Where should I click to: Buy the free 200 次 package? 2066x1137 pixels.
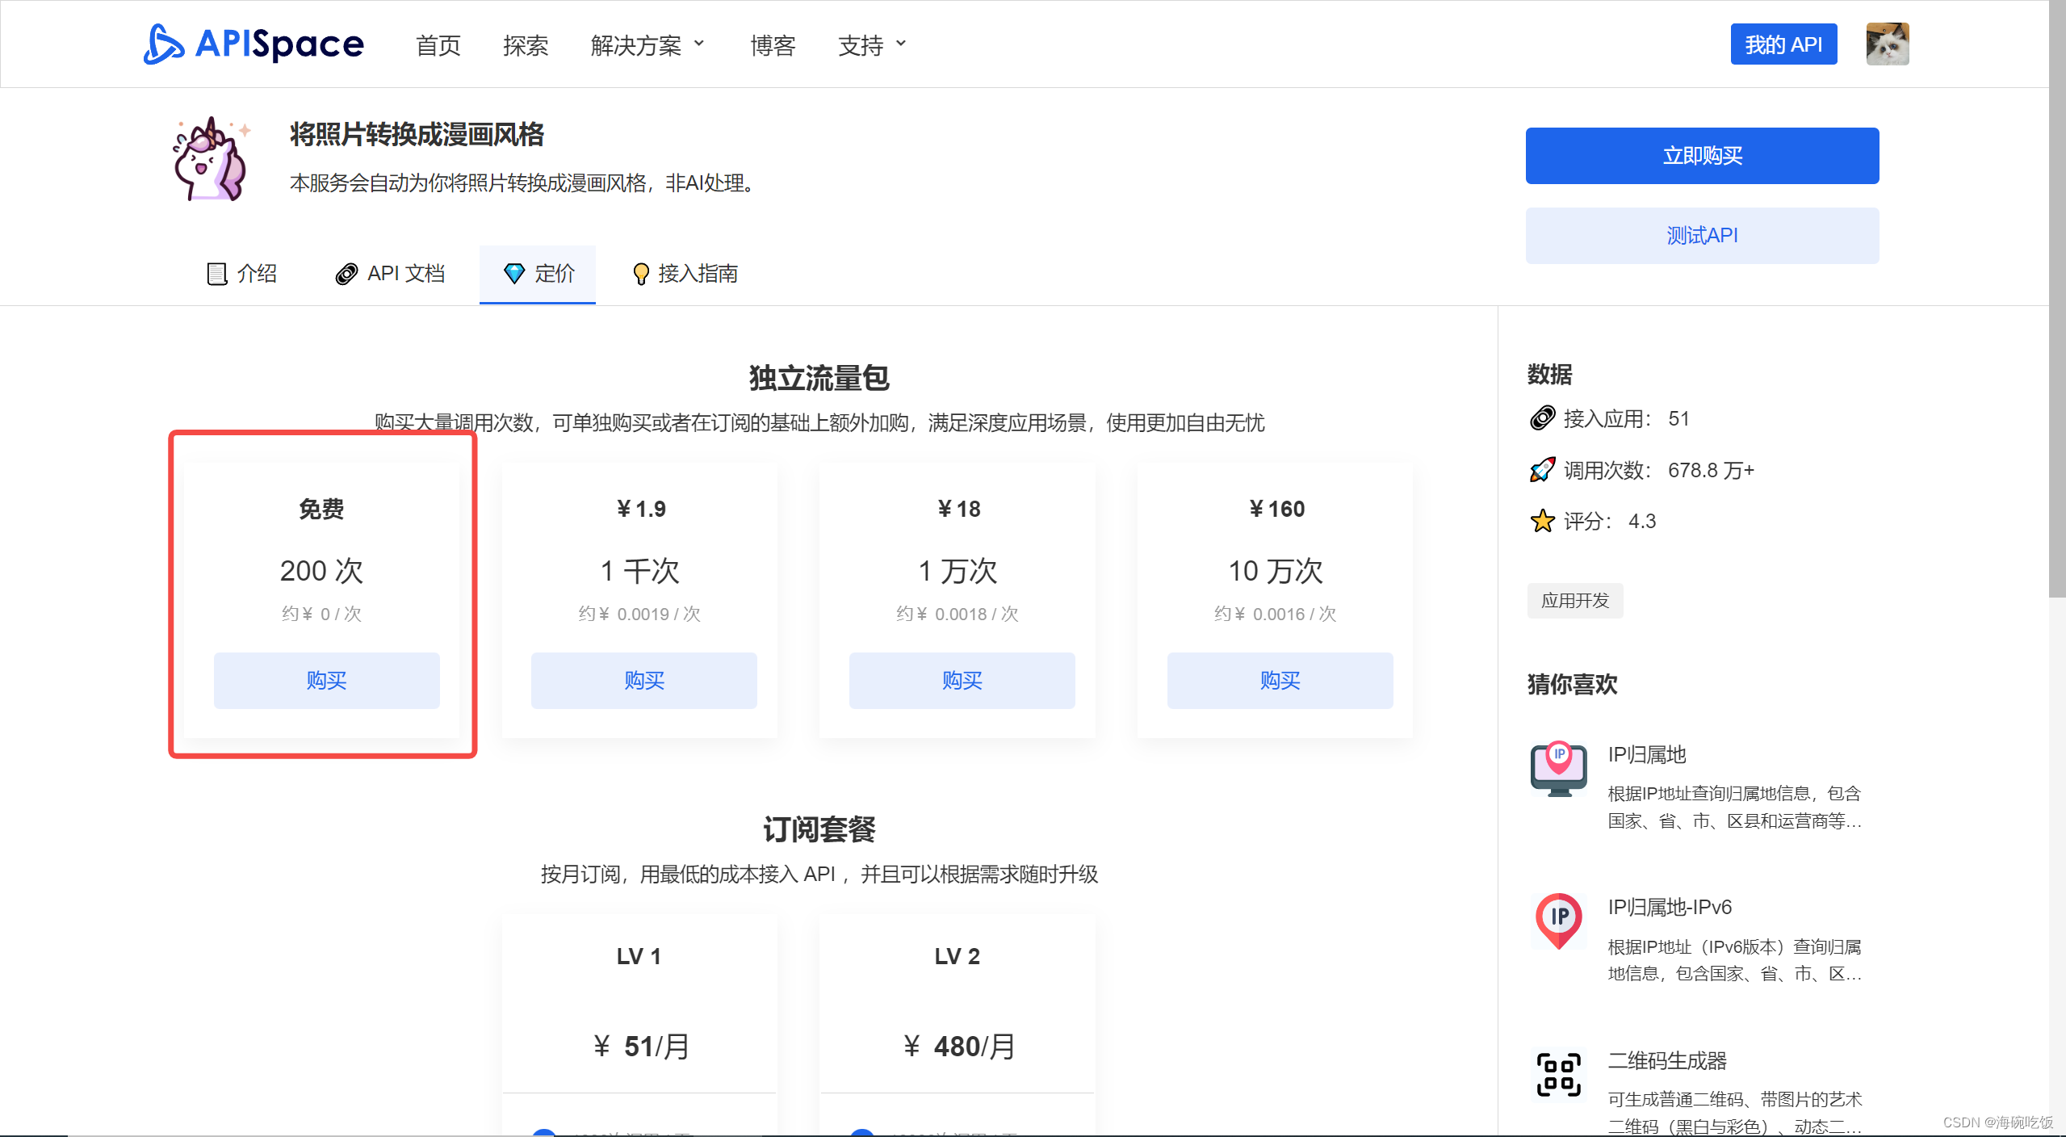click(x=326, y=680)
